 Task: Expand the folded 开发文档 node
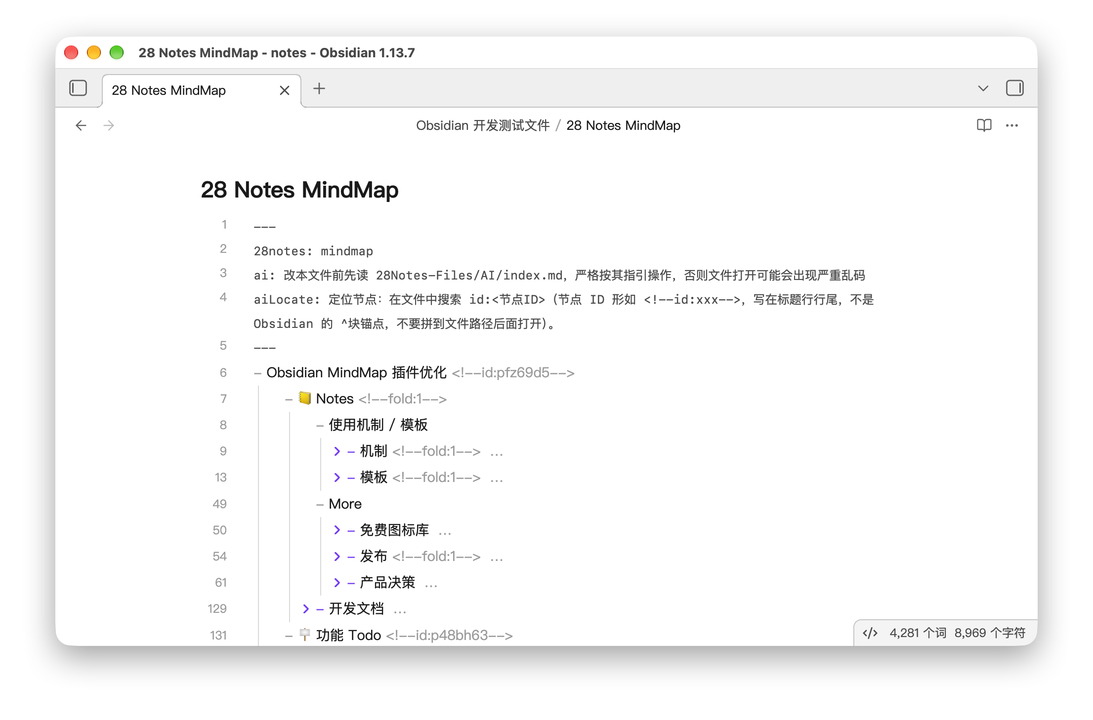(306, 608)
